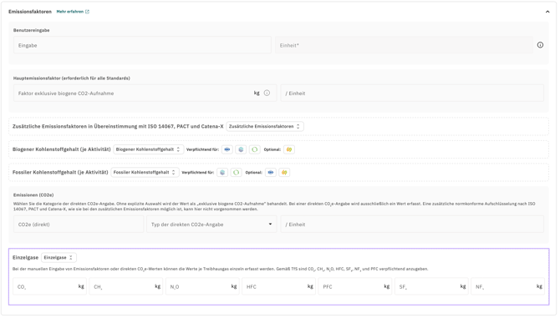Click teal cube badge in Fossiler Kohlenstoffgehalt row
Viewport: 560px width, 318px height.
coord(222,173)
